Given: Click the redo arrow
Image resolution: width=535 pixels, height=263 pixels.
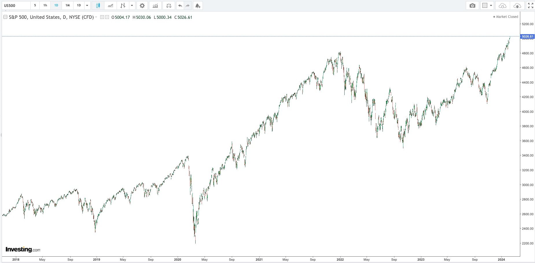Looking at the screenshot, I should 187,5.
